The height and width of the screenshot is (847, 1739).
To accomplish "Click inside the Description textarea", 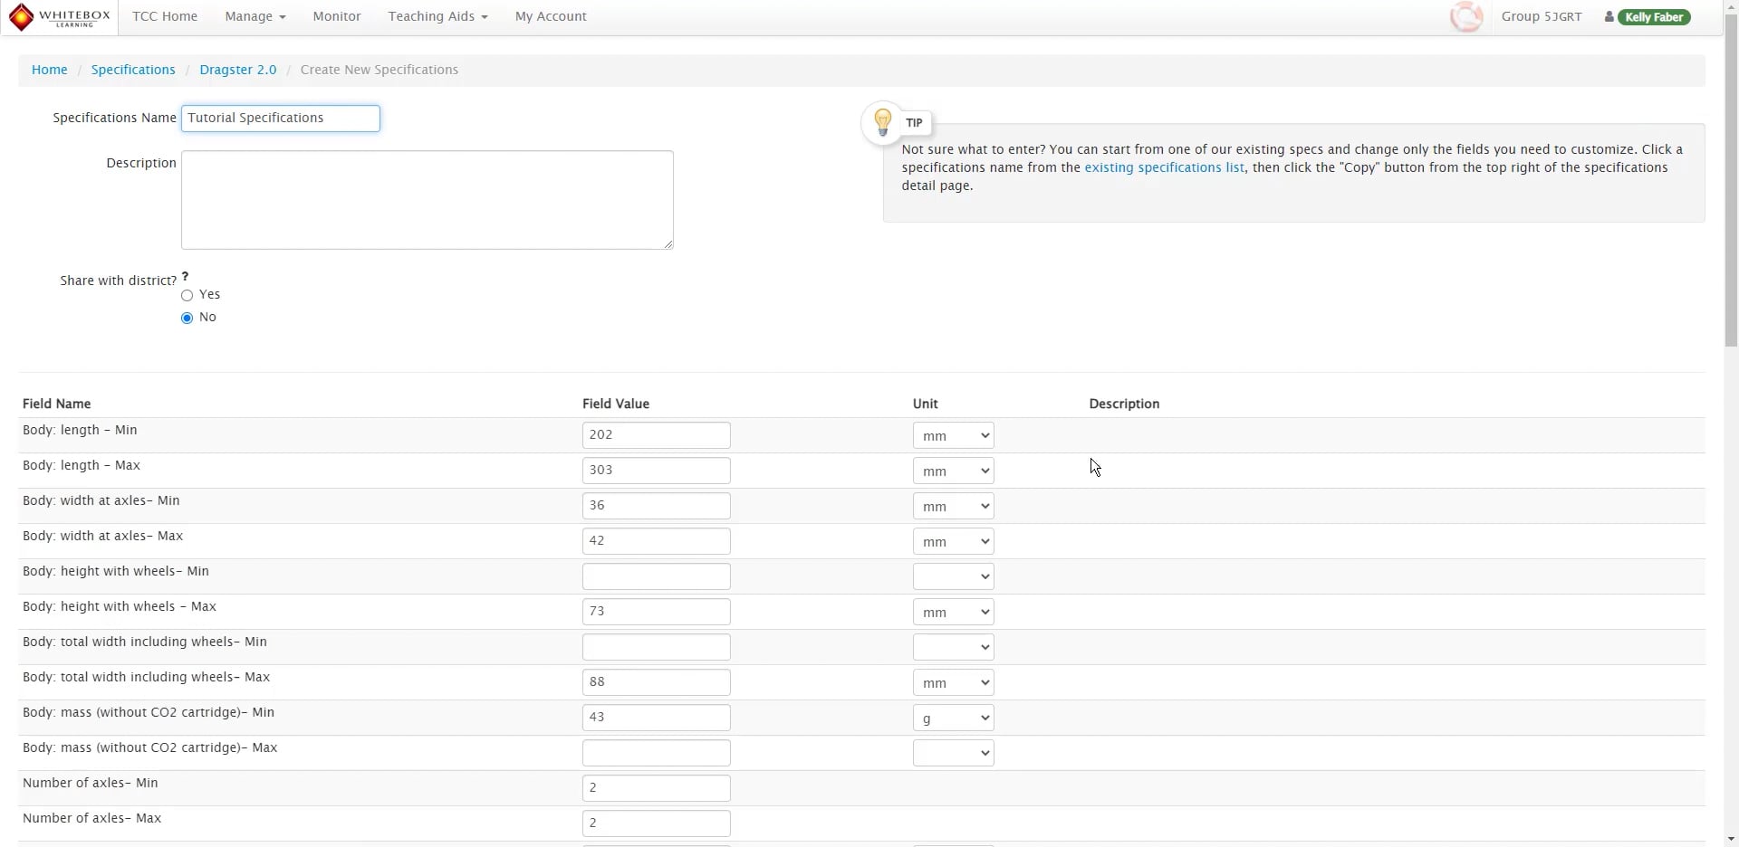I will click(x=428, y=199).
